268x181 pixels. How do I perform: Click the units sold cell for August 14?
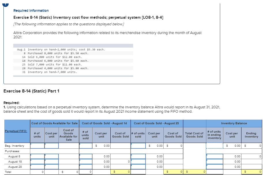(85, 146)
